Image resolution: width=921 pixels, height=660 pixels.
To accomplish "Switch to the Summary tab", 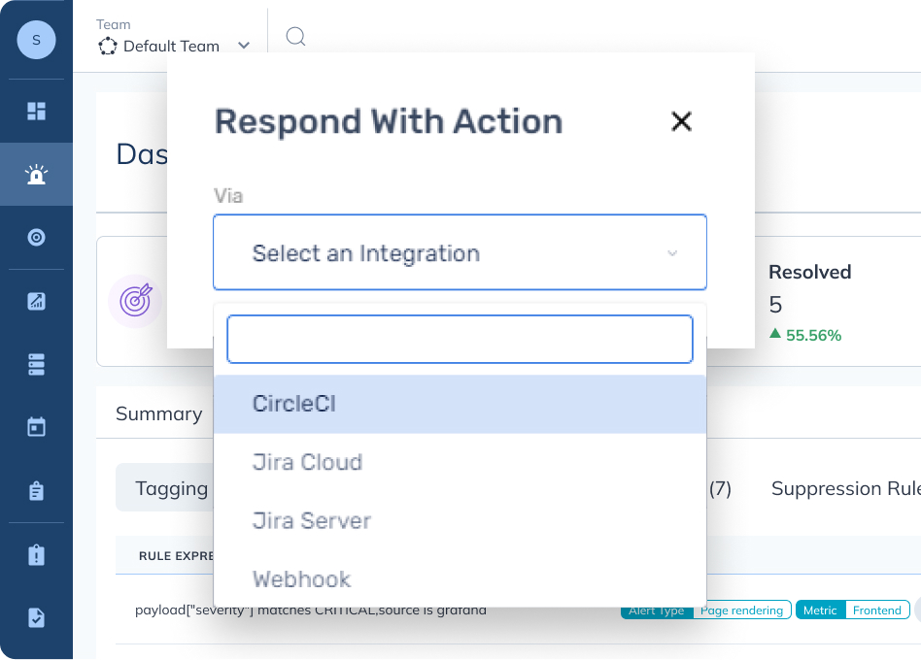I will 159,413.
